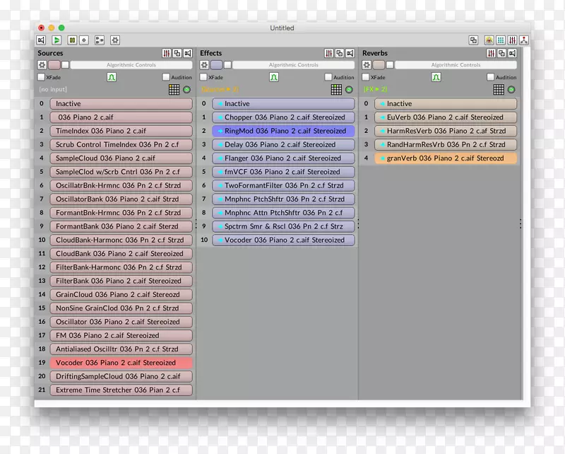Image resolution: width=565 pixels, height=454 pixels.
Task: Open the Effects track faders icon
Action: (328, 54)
